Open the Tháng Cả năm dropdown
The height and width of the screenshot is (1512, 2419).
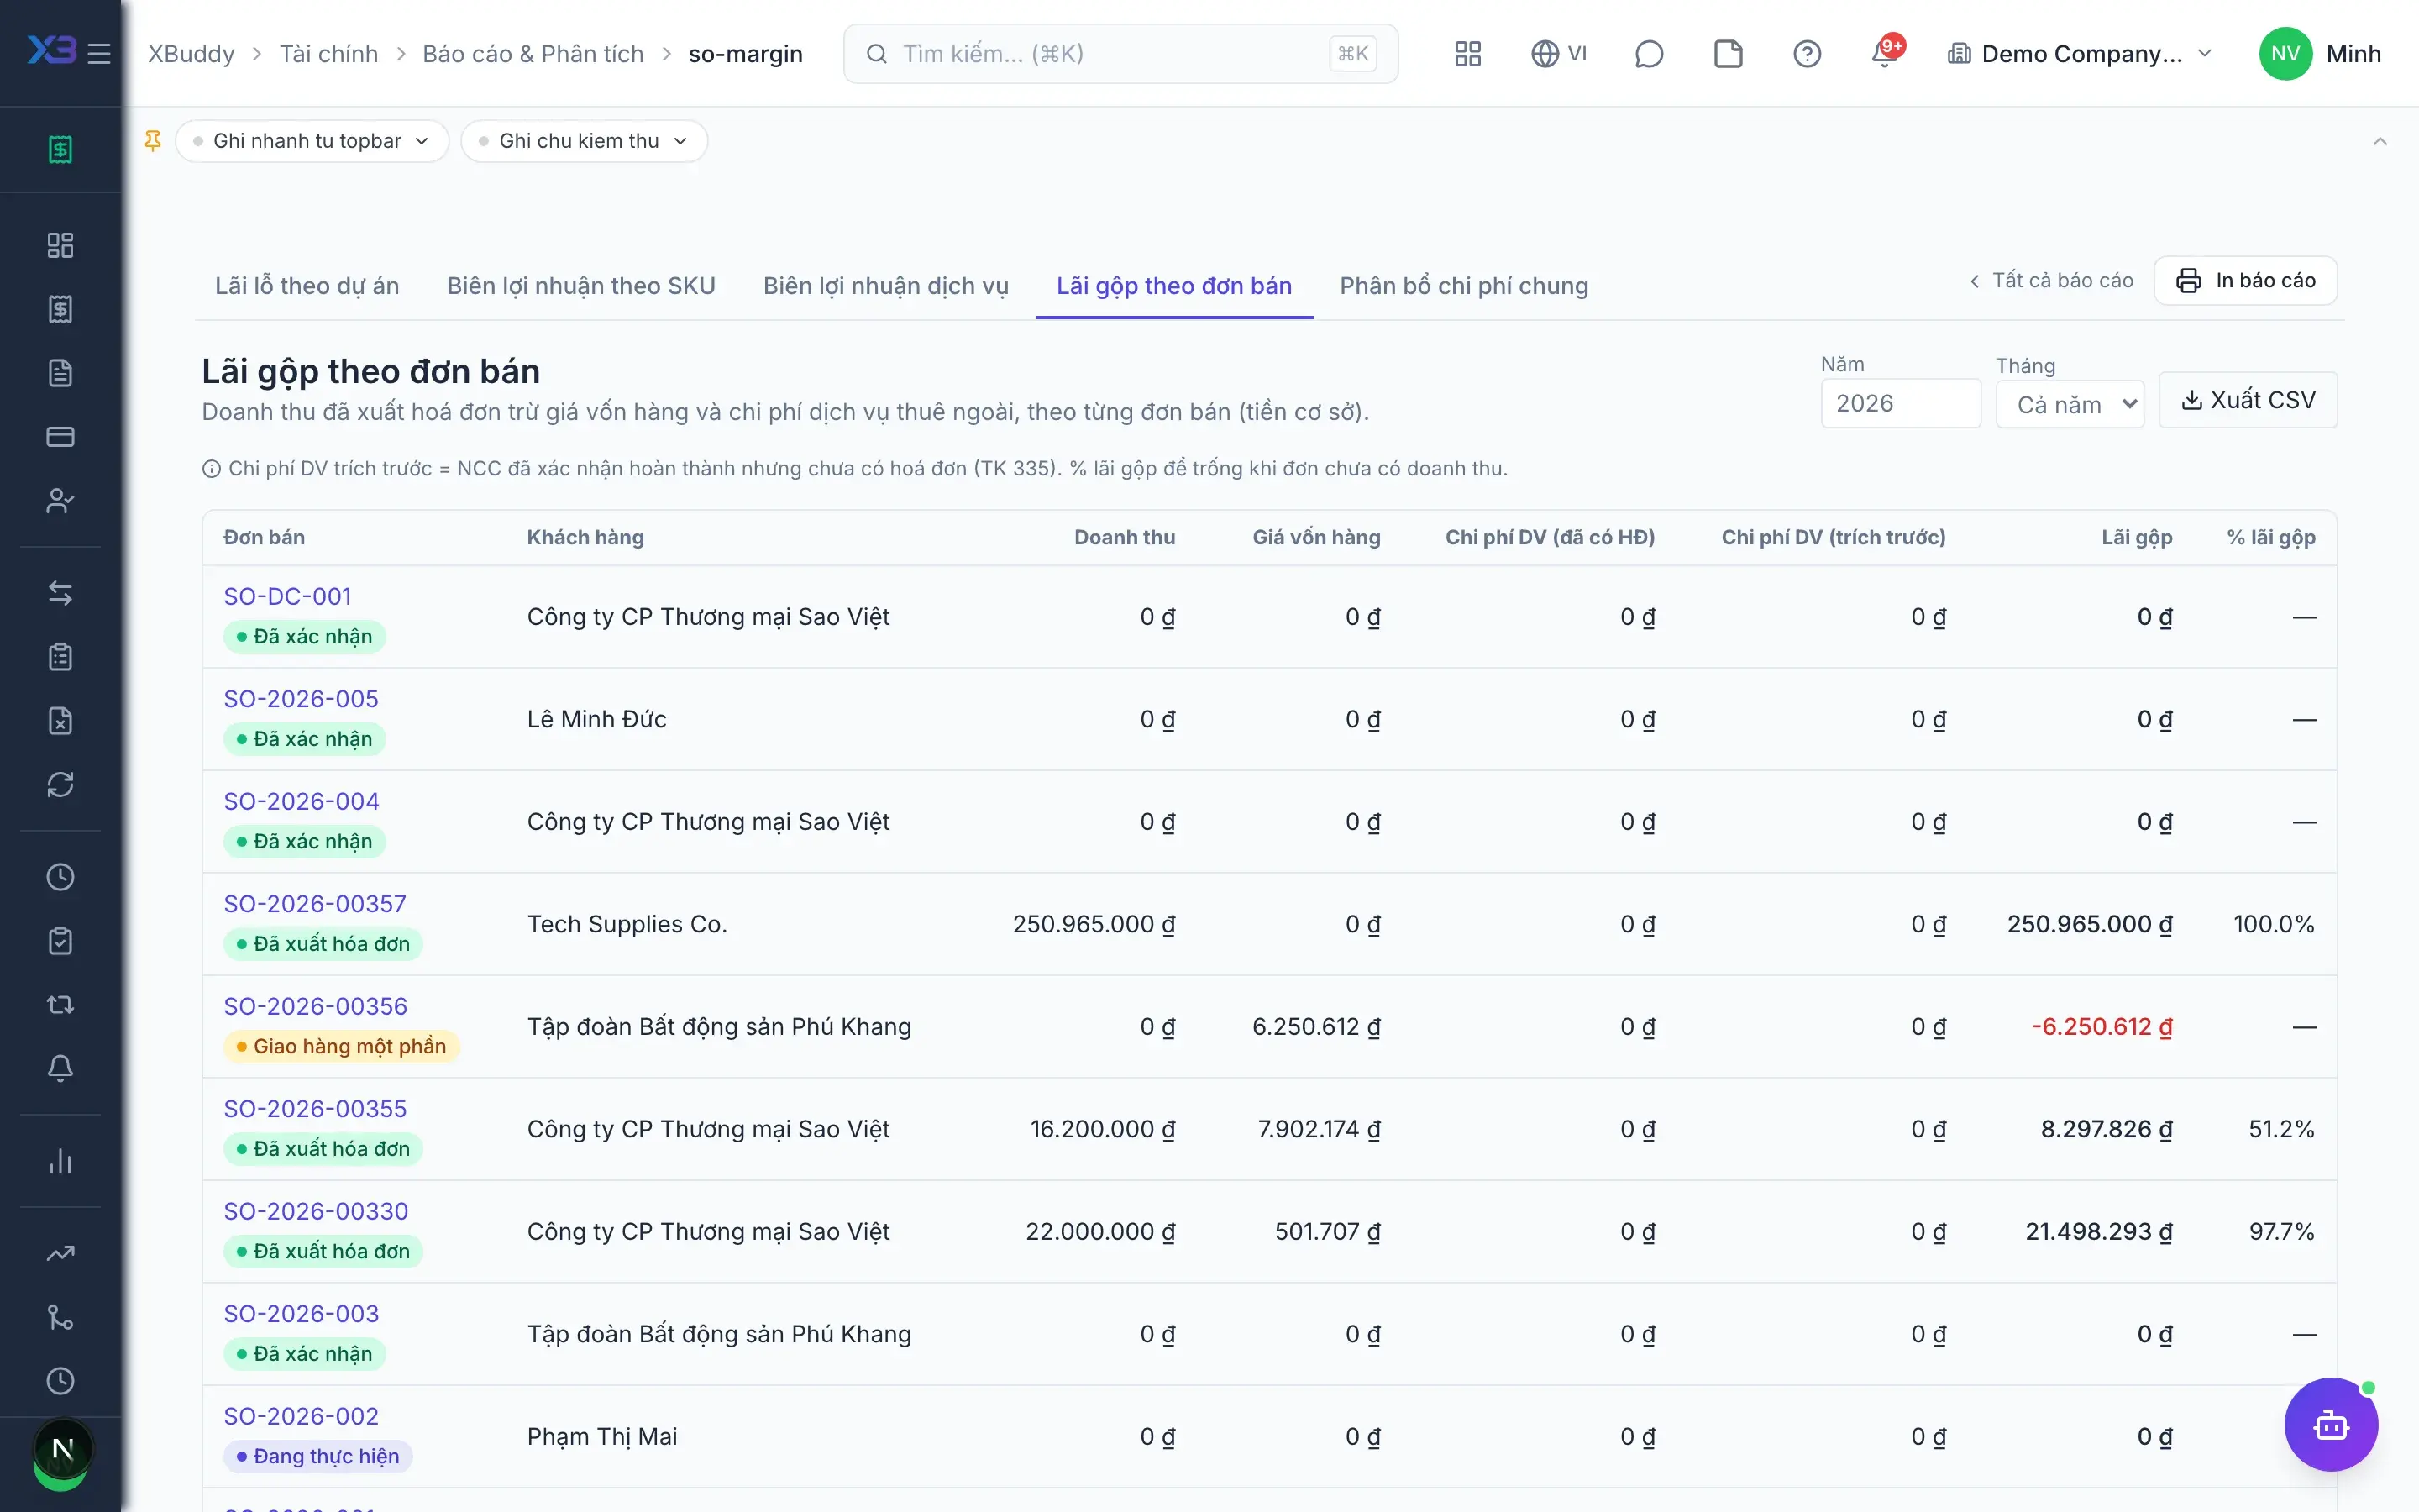[x=2070, y=404]
